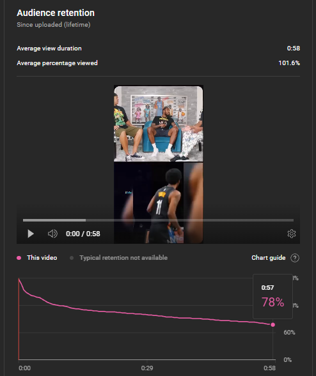Click the 0:29 mark on the chart axis
The height and width of the screenshot is (376, 316).
(147, 368)
